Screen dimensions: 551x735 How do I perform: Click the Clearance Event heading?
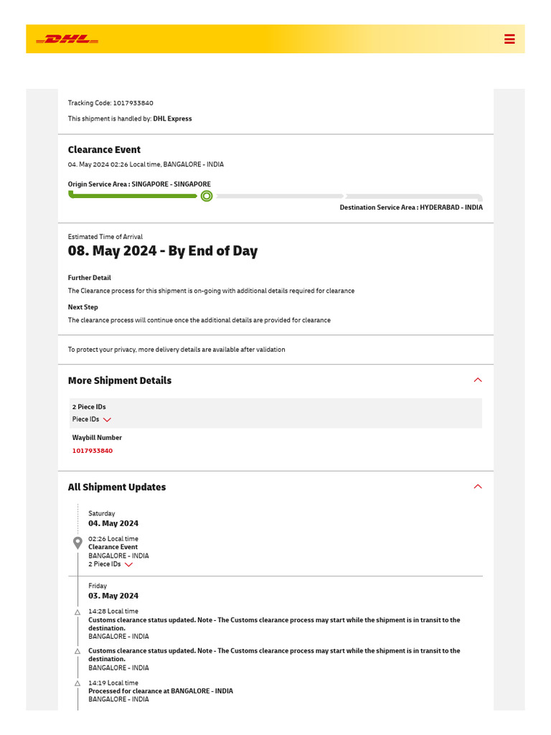click(x=104, y=149)
